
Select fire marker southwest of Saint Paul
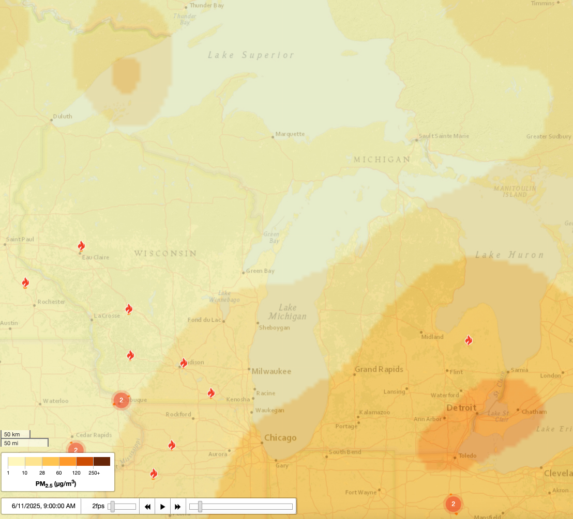[x=25, y=283]
